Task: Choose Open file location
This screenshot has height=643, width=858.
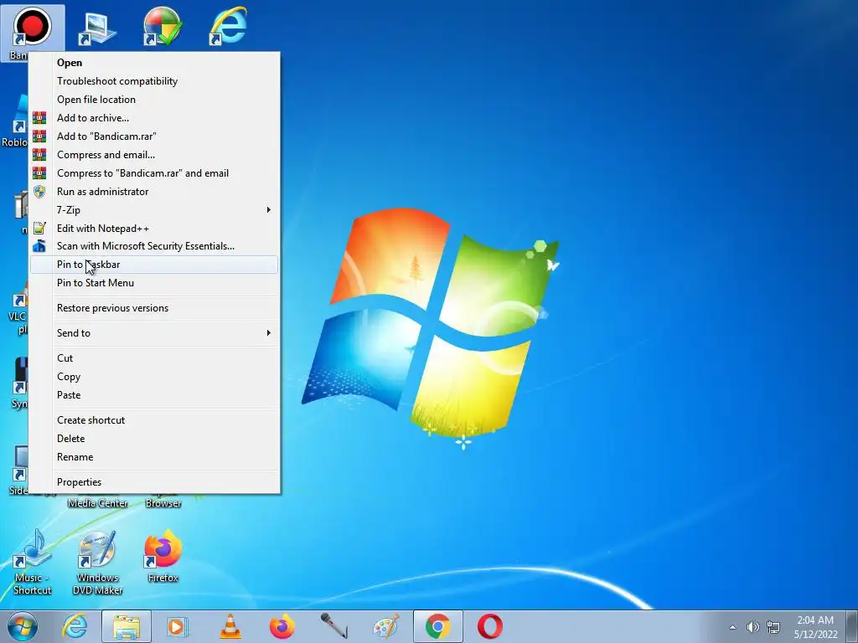Action: (x=154, y=100)
